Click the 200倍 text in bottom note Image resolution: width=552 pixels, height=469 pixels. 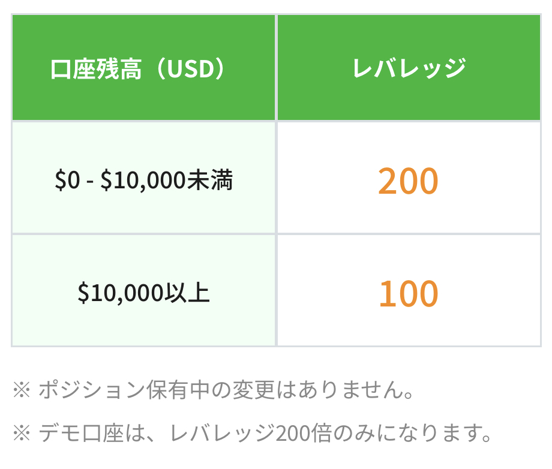coord(304,433)
